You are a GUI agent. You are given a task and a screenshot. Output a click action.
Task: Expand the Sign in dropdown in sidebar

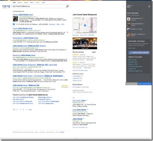[x=130, y=6]
